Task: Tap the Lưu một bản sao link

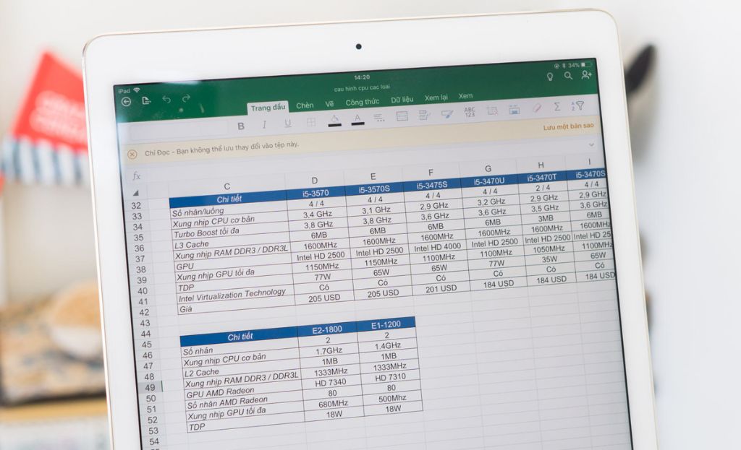Action: pyautogui.click(x=568, y=126)
